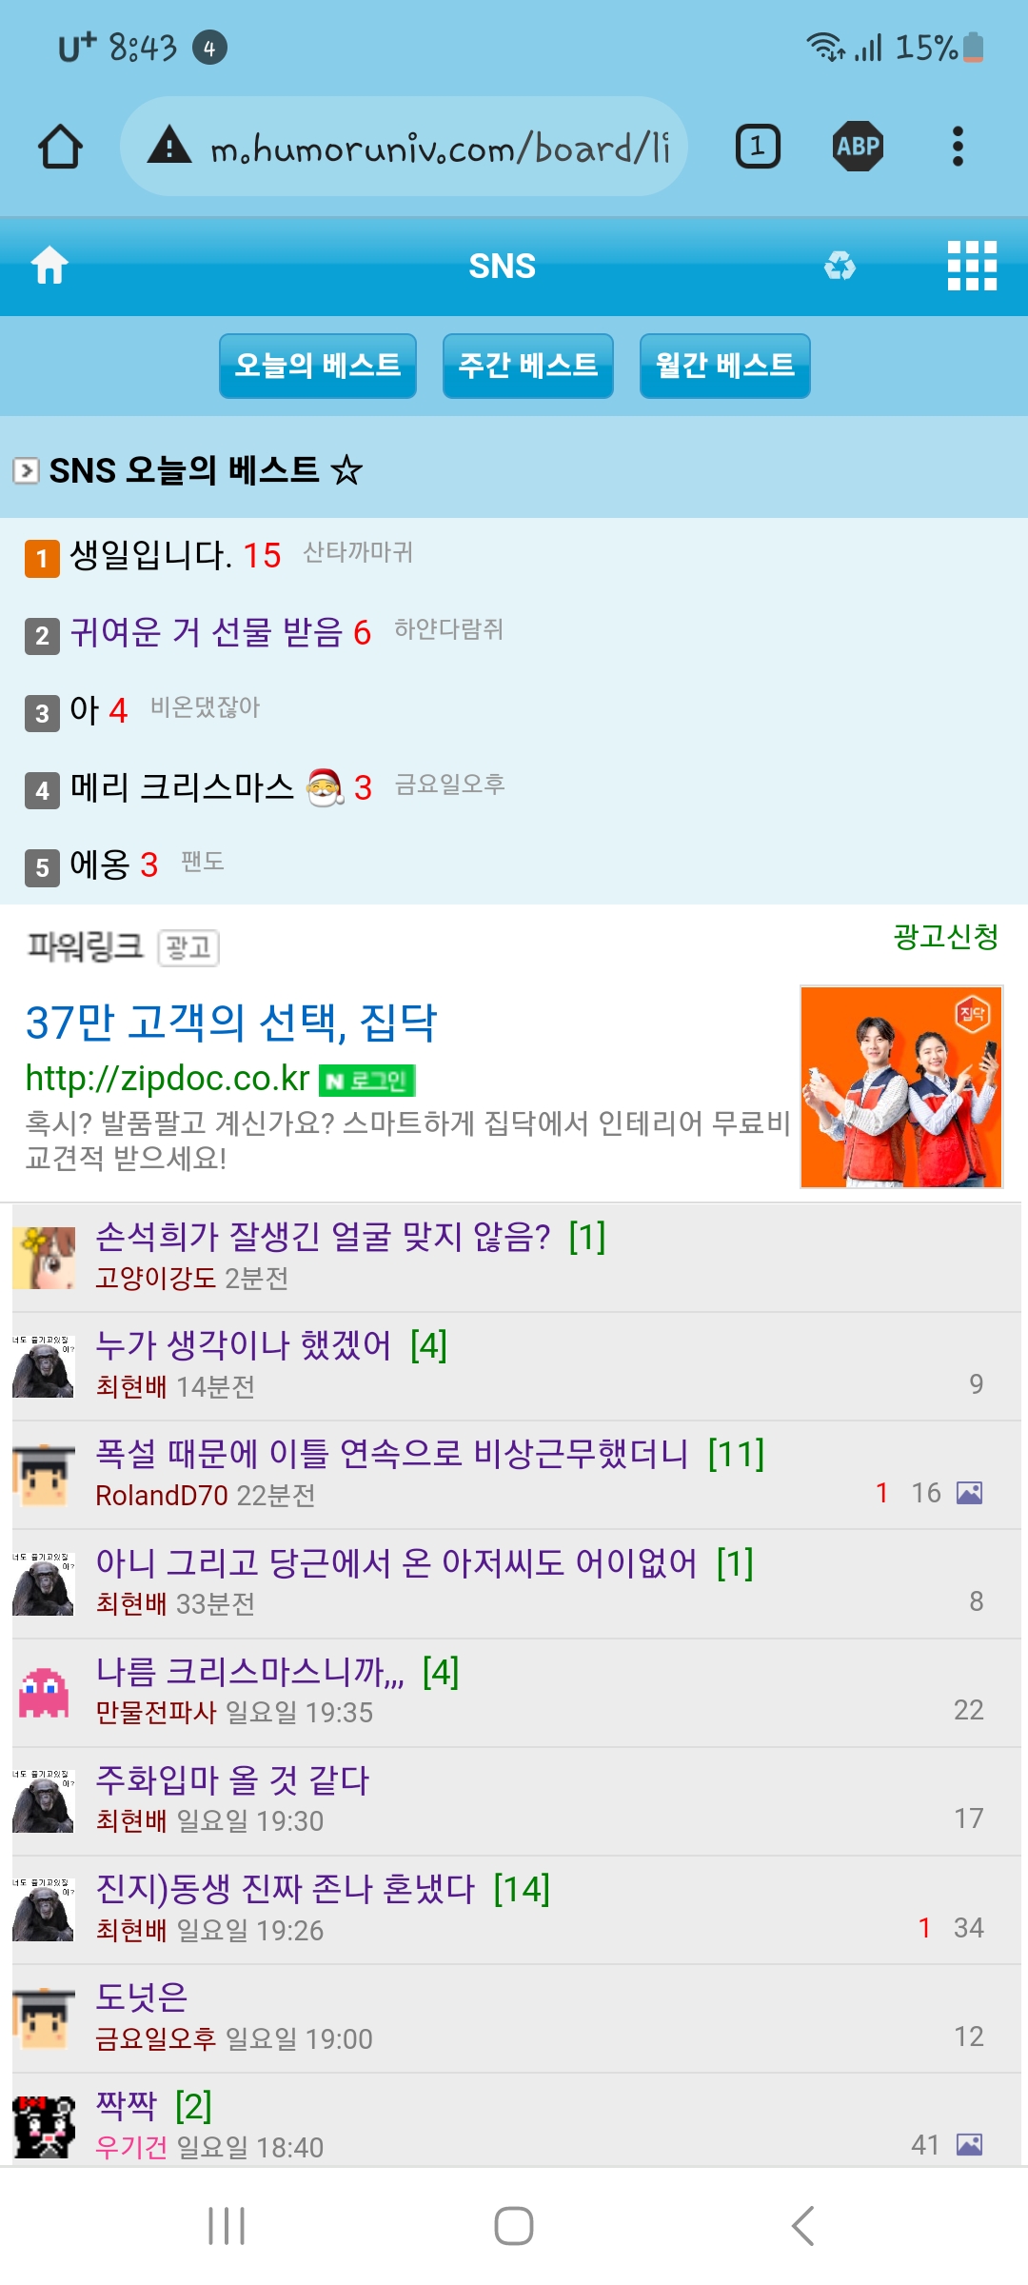
Task: Tap the image icon on RolandD70's post
Action: [970, 1493]
